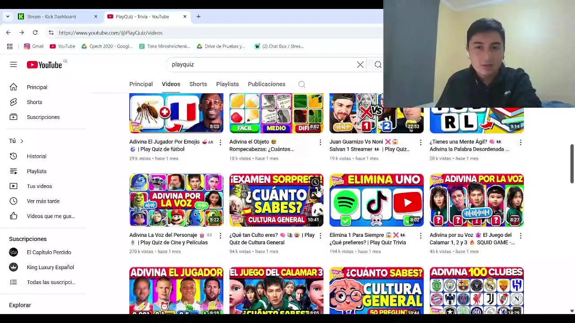Open options for Adivina La Voz del Personaje
Viewport: 575px width, 323px height.
(220, 236)
